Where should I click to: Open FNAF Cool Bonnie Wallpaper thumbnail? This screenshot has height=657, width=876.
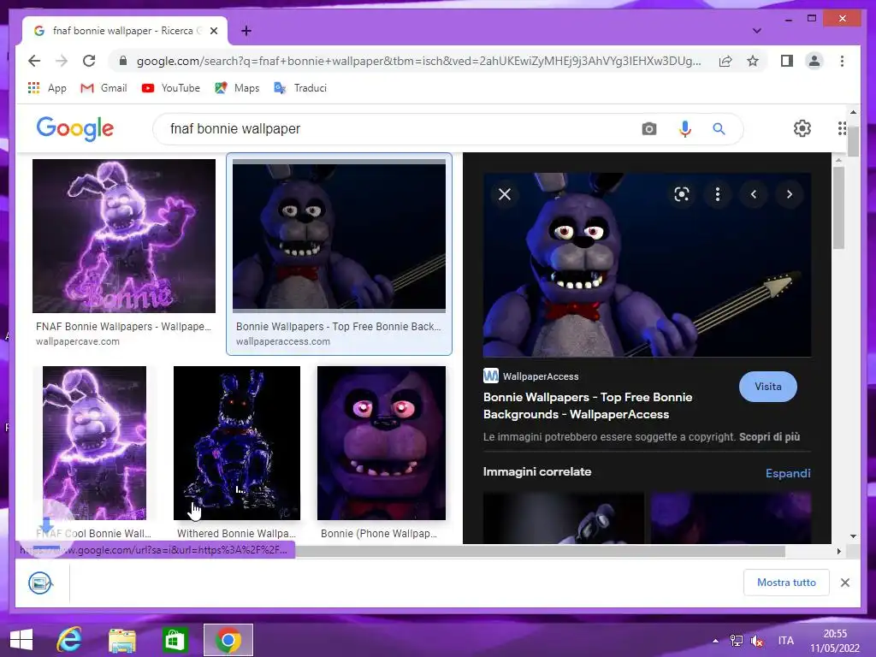[x=94, y=443]
